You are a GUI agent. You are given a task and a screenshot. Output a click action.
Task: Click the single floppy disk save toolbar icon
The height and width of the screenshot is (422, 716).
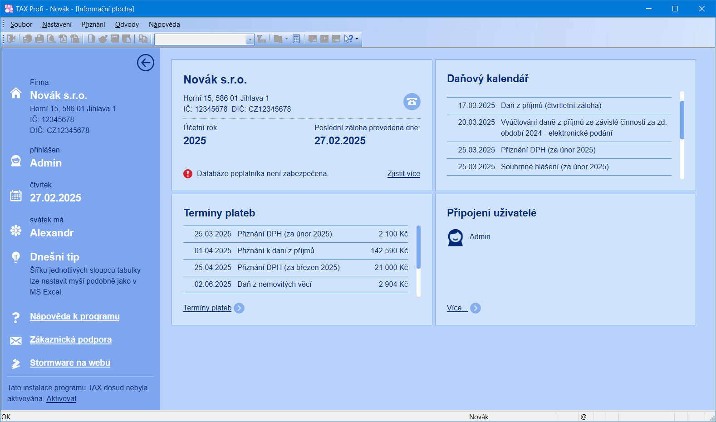pyautogui.click(x=115, y=39)
